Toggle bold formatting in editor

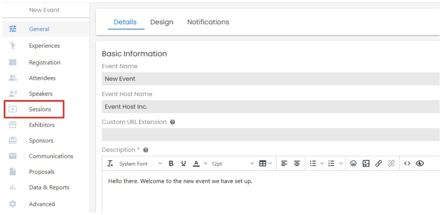(x=171, y=164)
